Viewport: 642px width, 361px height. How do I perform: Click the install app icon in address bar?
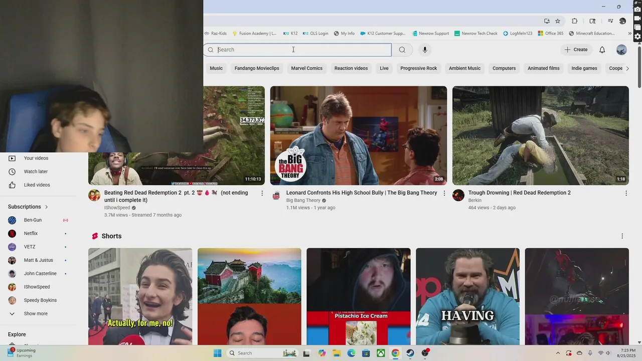point(547,21)
